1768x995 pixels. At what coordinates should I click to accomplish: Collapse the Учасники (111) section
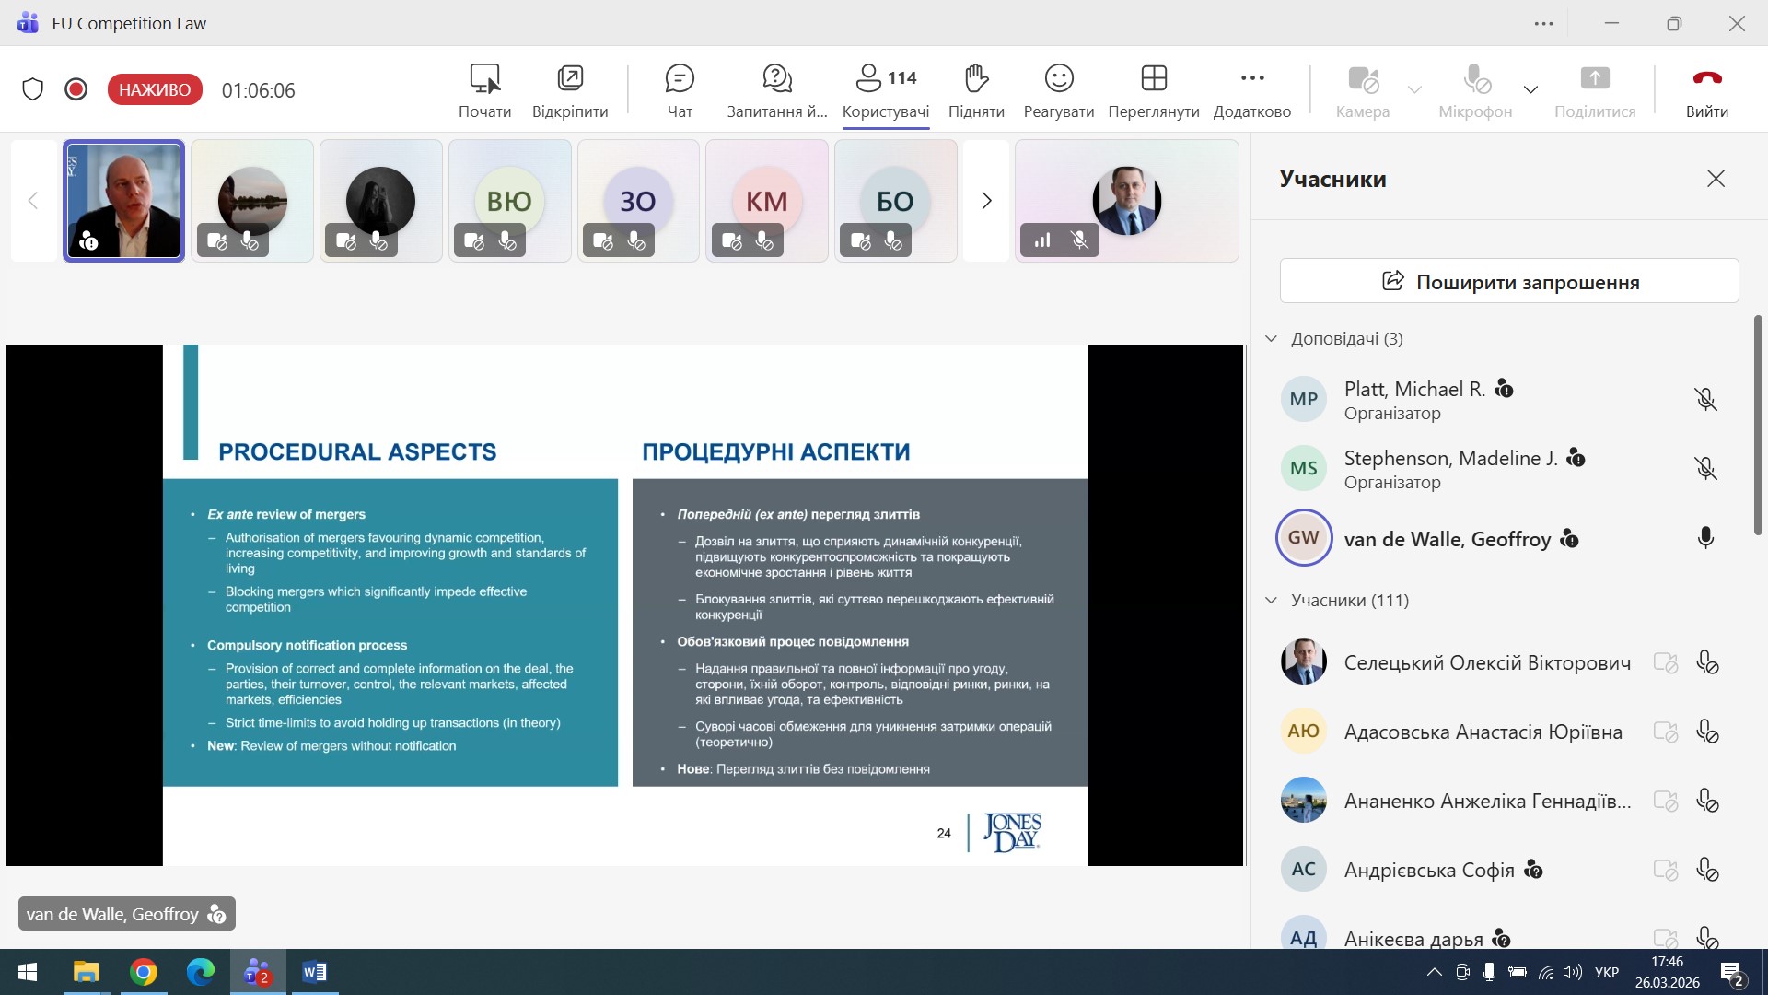click(x=1272, y=601)
